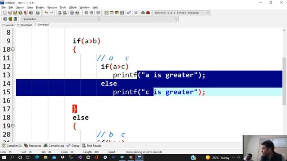This screenshot has width=287, height=161.
Task: Click the Save All toolbar icon
Action: (20, 13)
